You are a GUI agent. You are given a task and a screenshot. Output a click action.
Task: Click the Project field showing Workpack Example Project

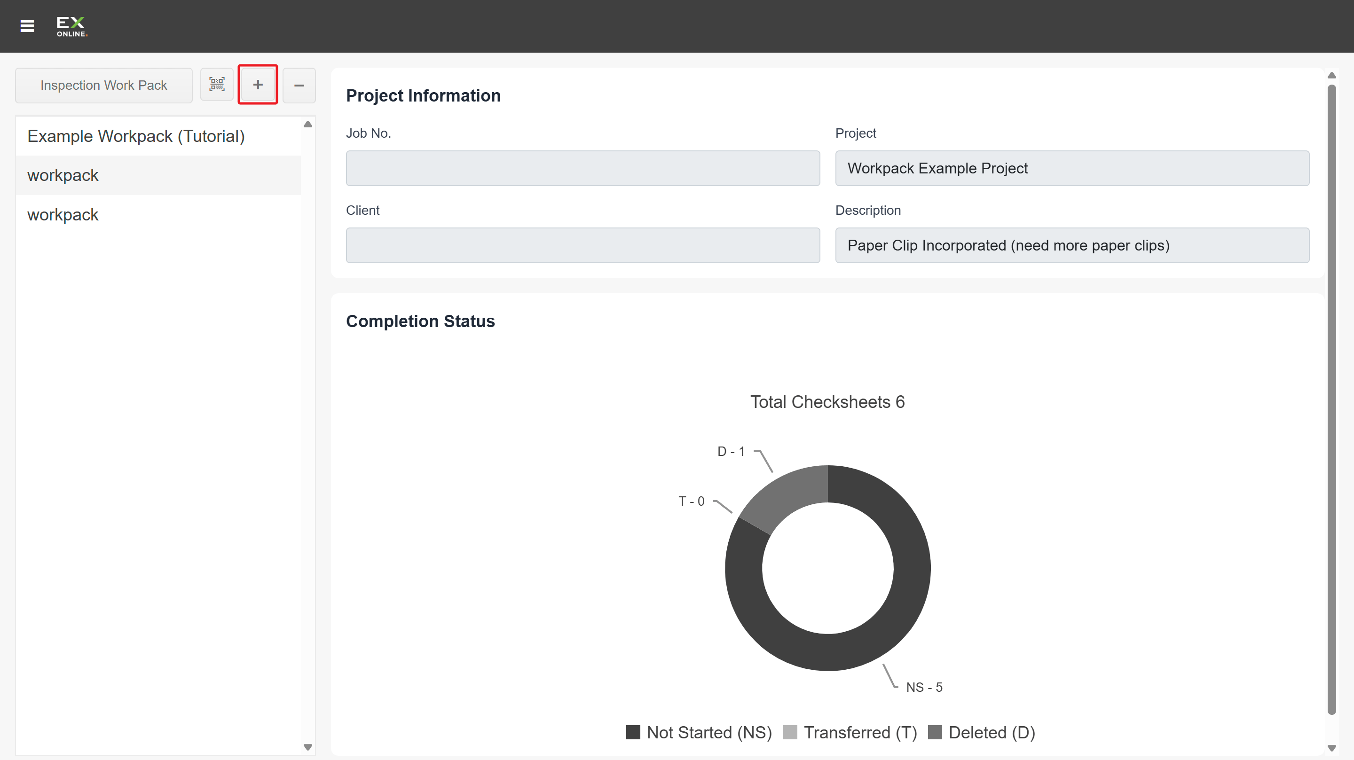pyautogui.click(x=1072, y=168)
